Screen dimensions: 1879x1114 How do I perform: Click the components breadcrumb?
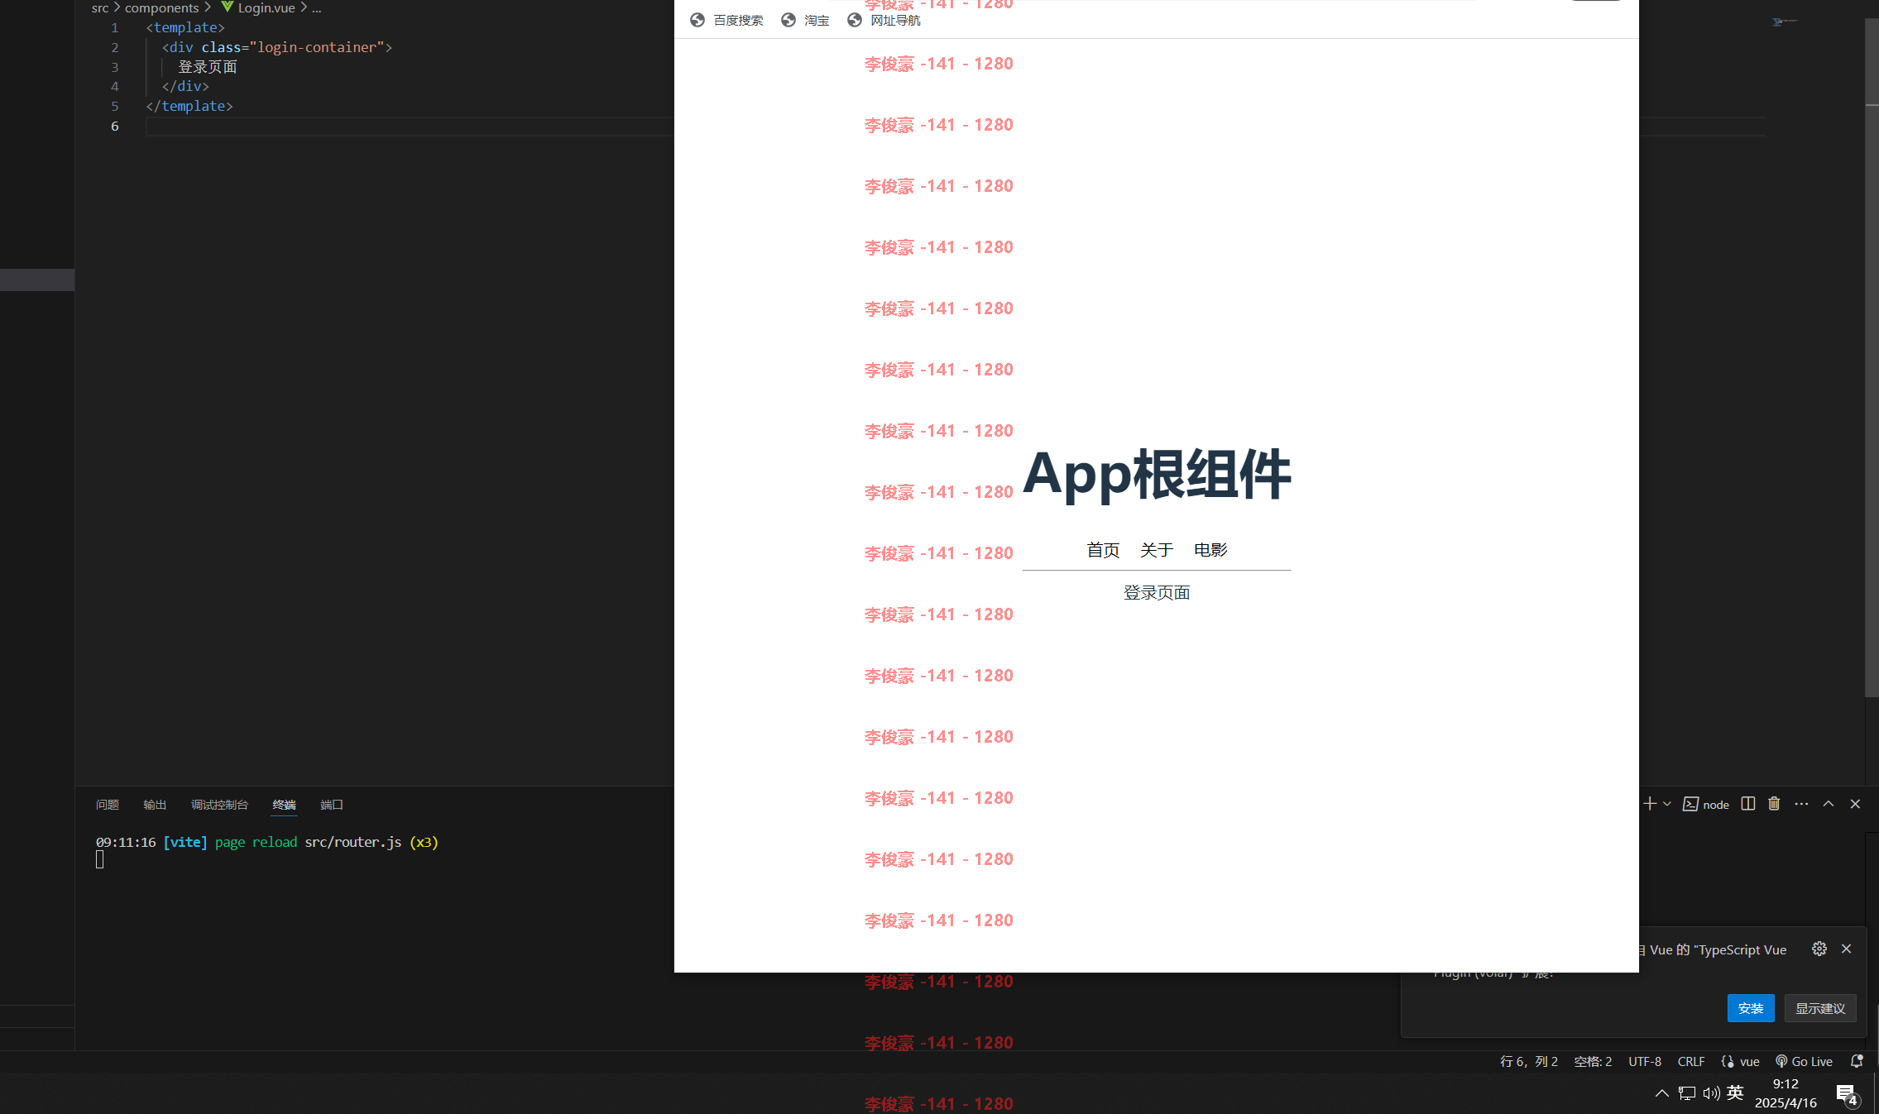click(161, 7)
